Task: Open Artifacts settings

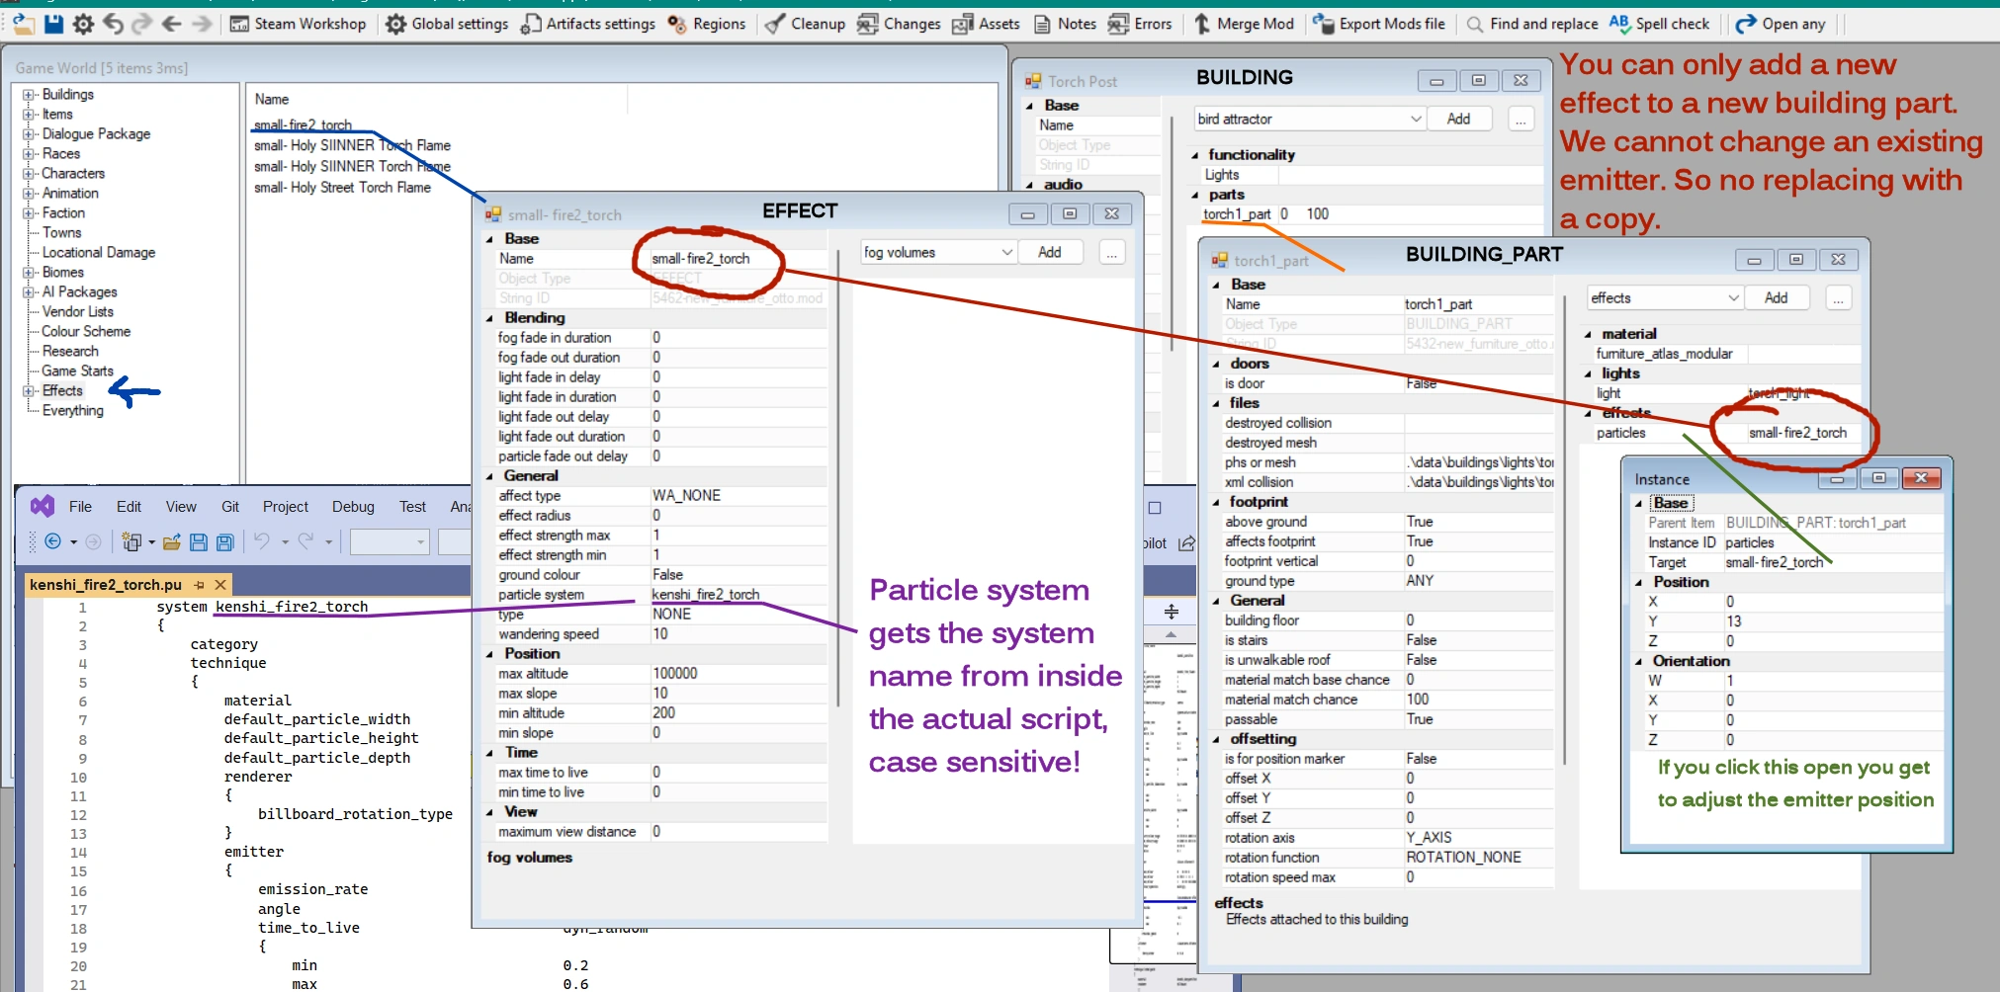Action: pyautogui.click(x=588, y=24)
